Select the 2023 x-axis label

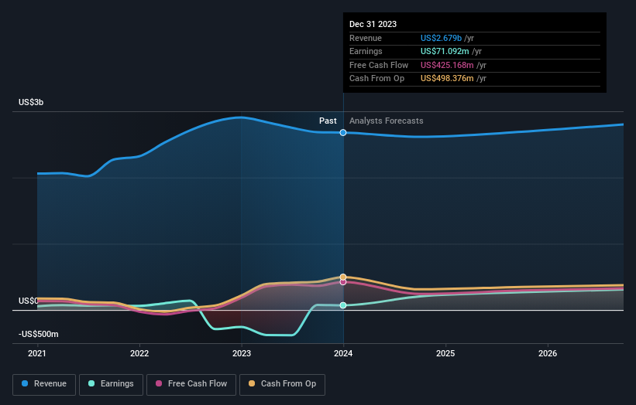pyautogui.click(x=242, y=353)
